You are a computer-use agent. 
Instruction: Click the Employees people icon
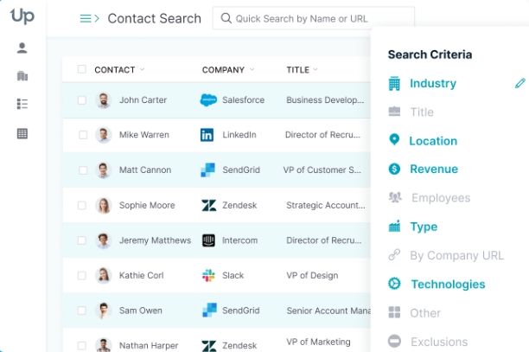(x=395, y=197)
